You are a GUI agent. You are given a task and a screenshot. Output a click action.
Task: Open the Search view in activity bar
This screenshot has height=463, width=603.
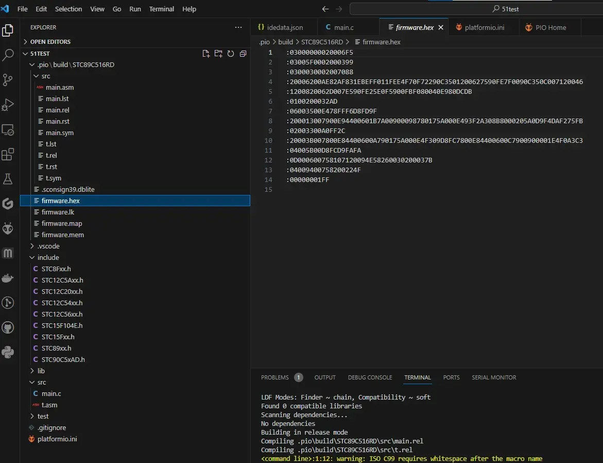(x=8, y=55)
